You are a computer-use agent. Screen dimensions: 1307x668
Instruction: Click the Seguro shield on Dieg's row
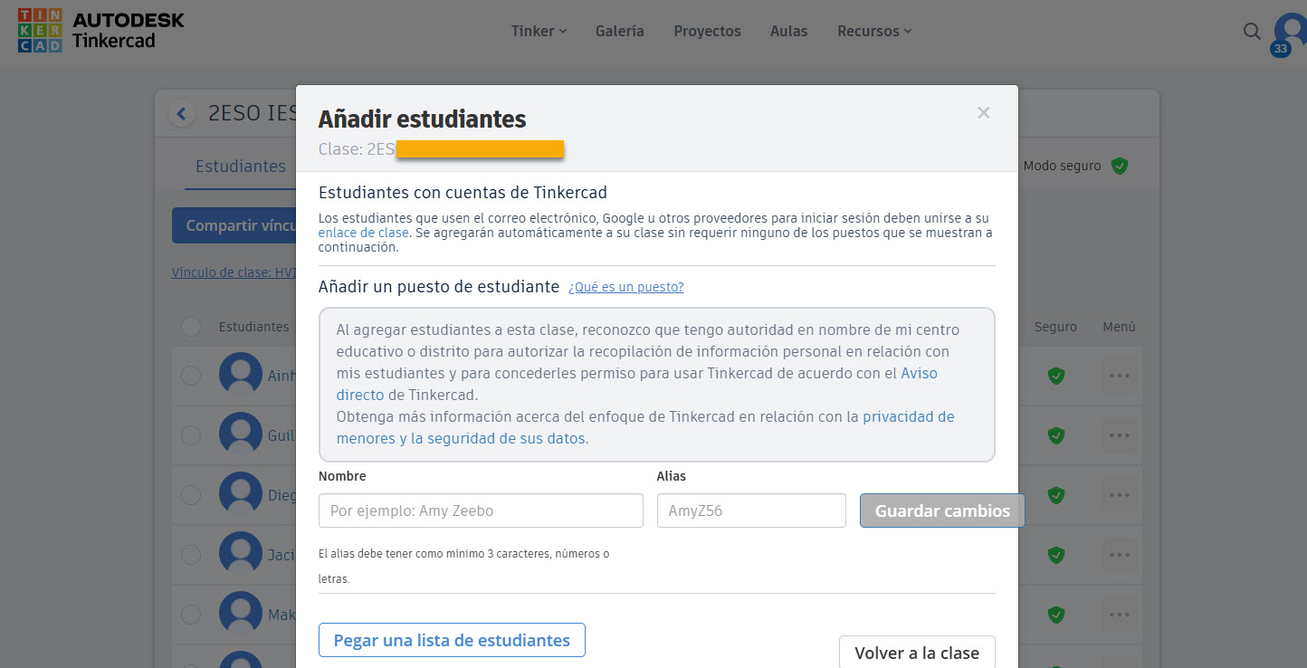[x=1055, y=495]
